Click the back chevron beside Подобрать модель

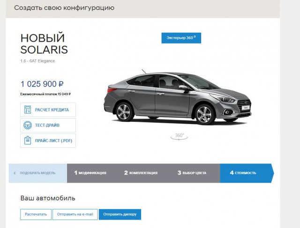click(x=15, y=173)
